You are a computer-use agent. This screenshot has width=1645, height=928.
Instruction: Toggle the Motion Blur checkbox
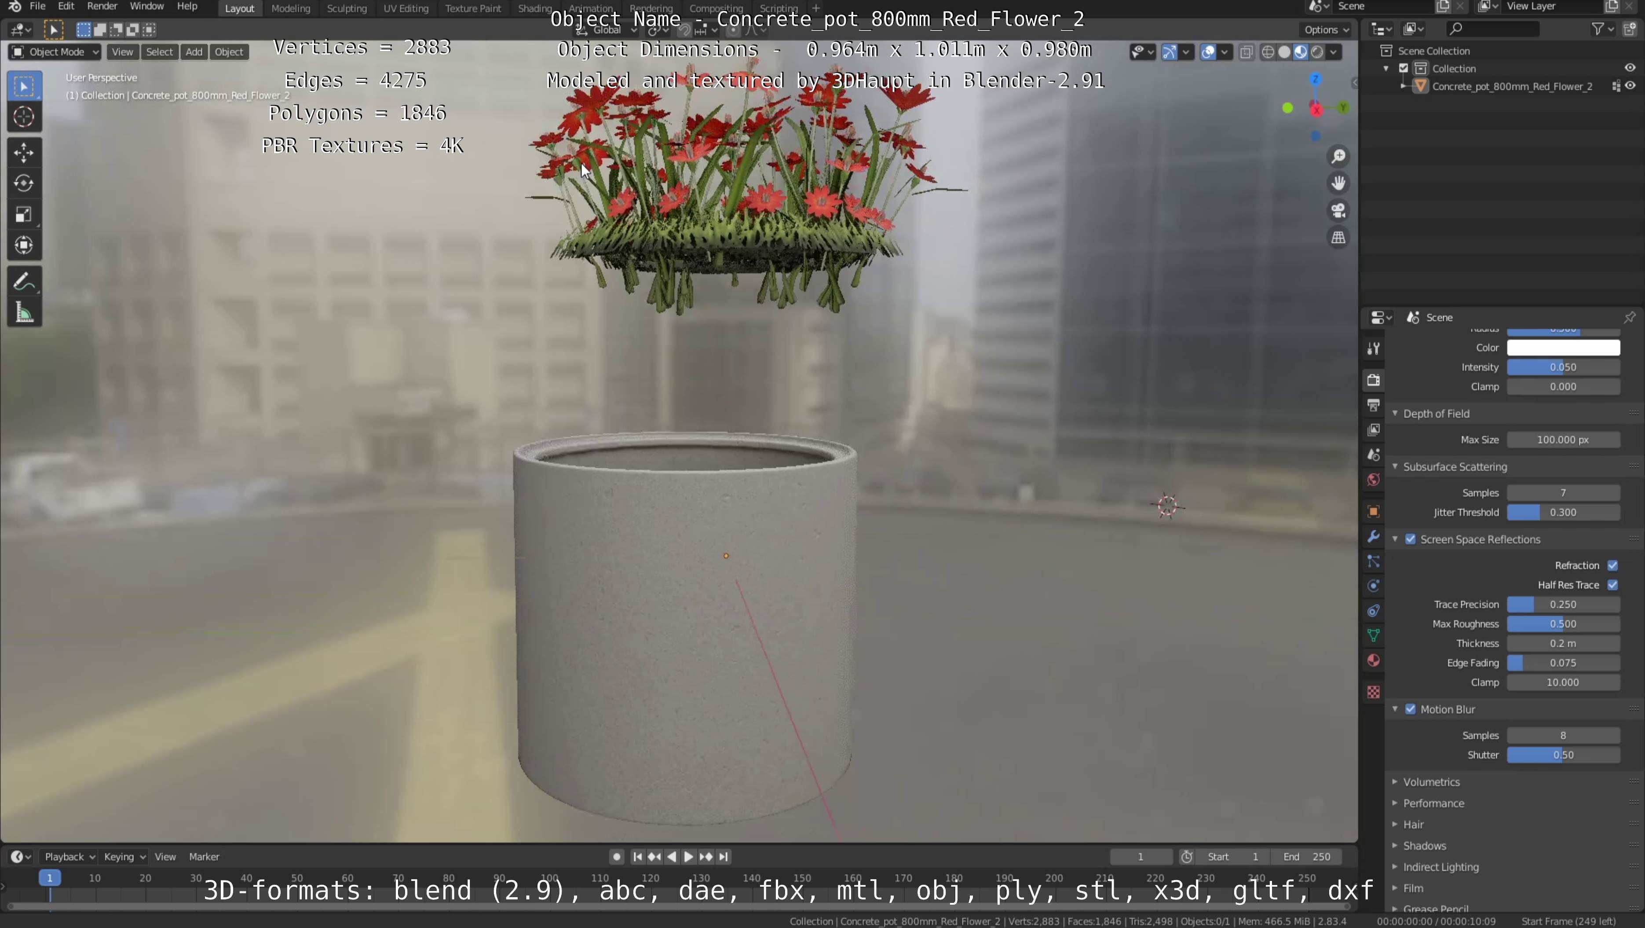(1410, 710)
